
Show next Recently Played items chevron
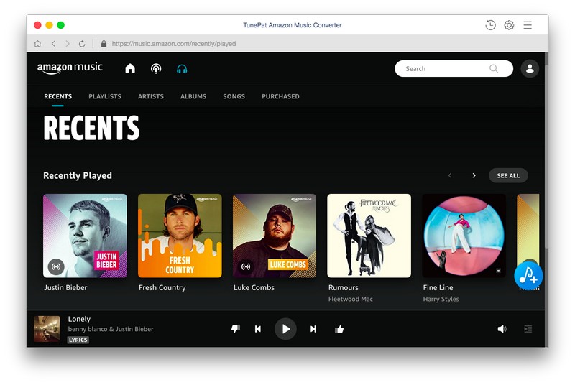point(474,175)
